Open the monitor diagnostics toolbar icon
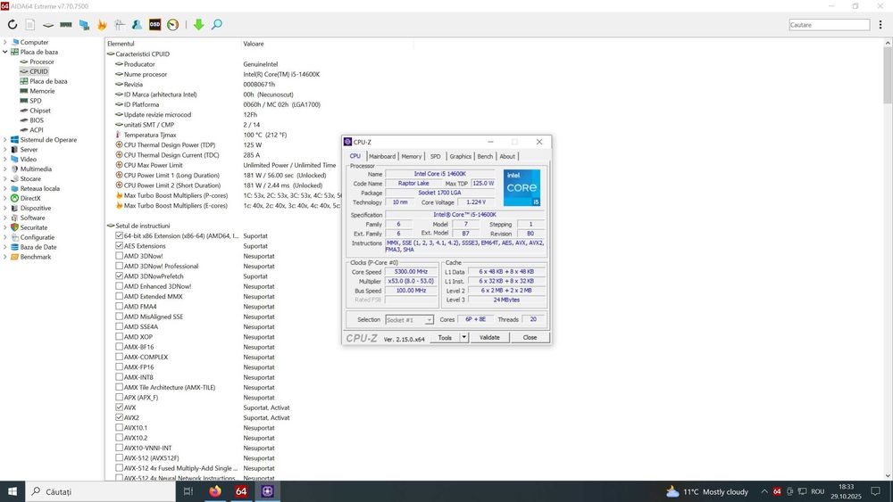This screenshot has width=893, height=502. (x=84, y=24)
